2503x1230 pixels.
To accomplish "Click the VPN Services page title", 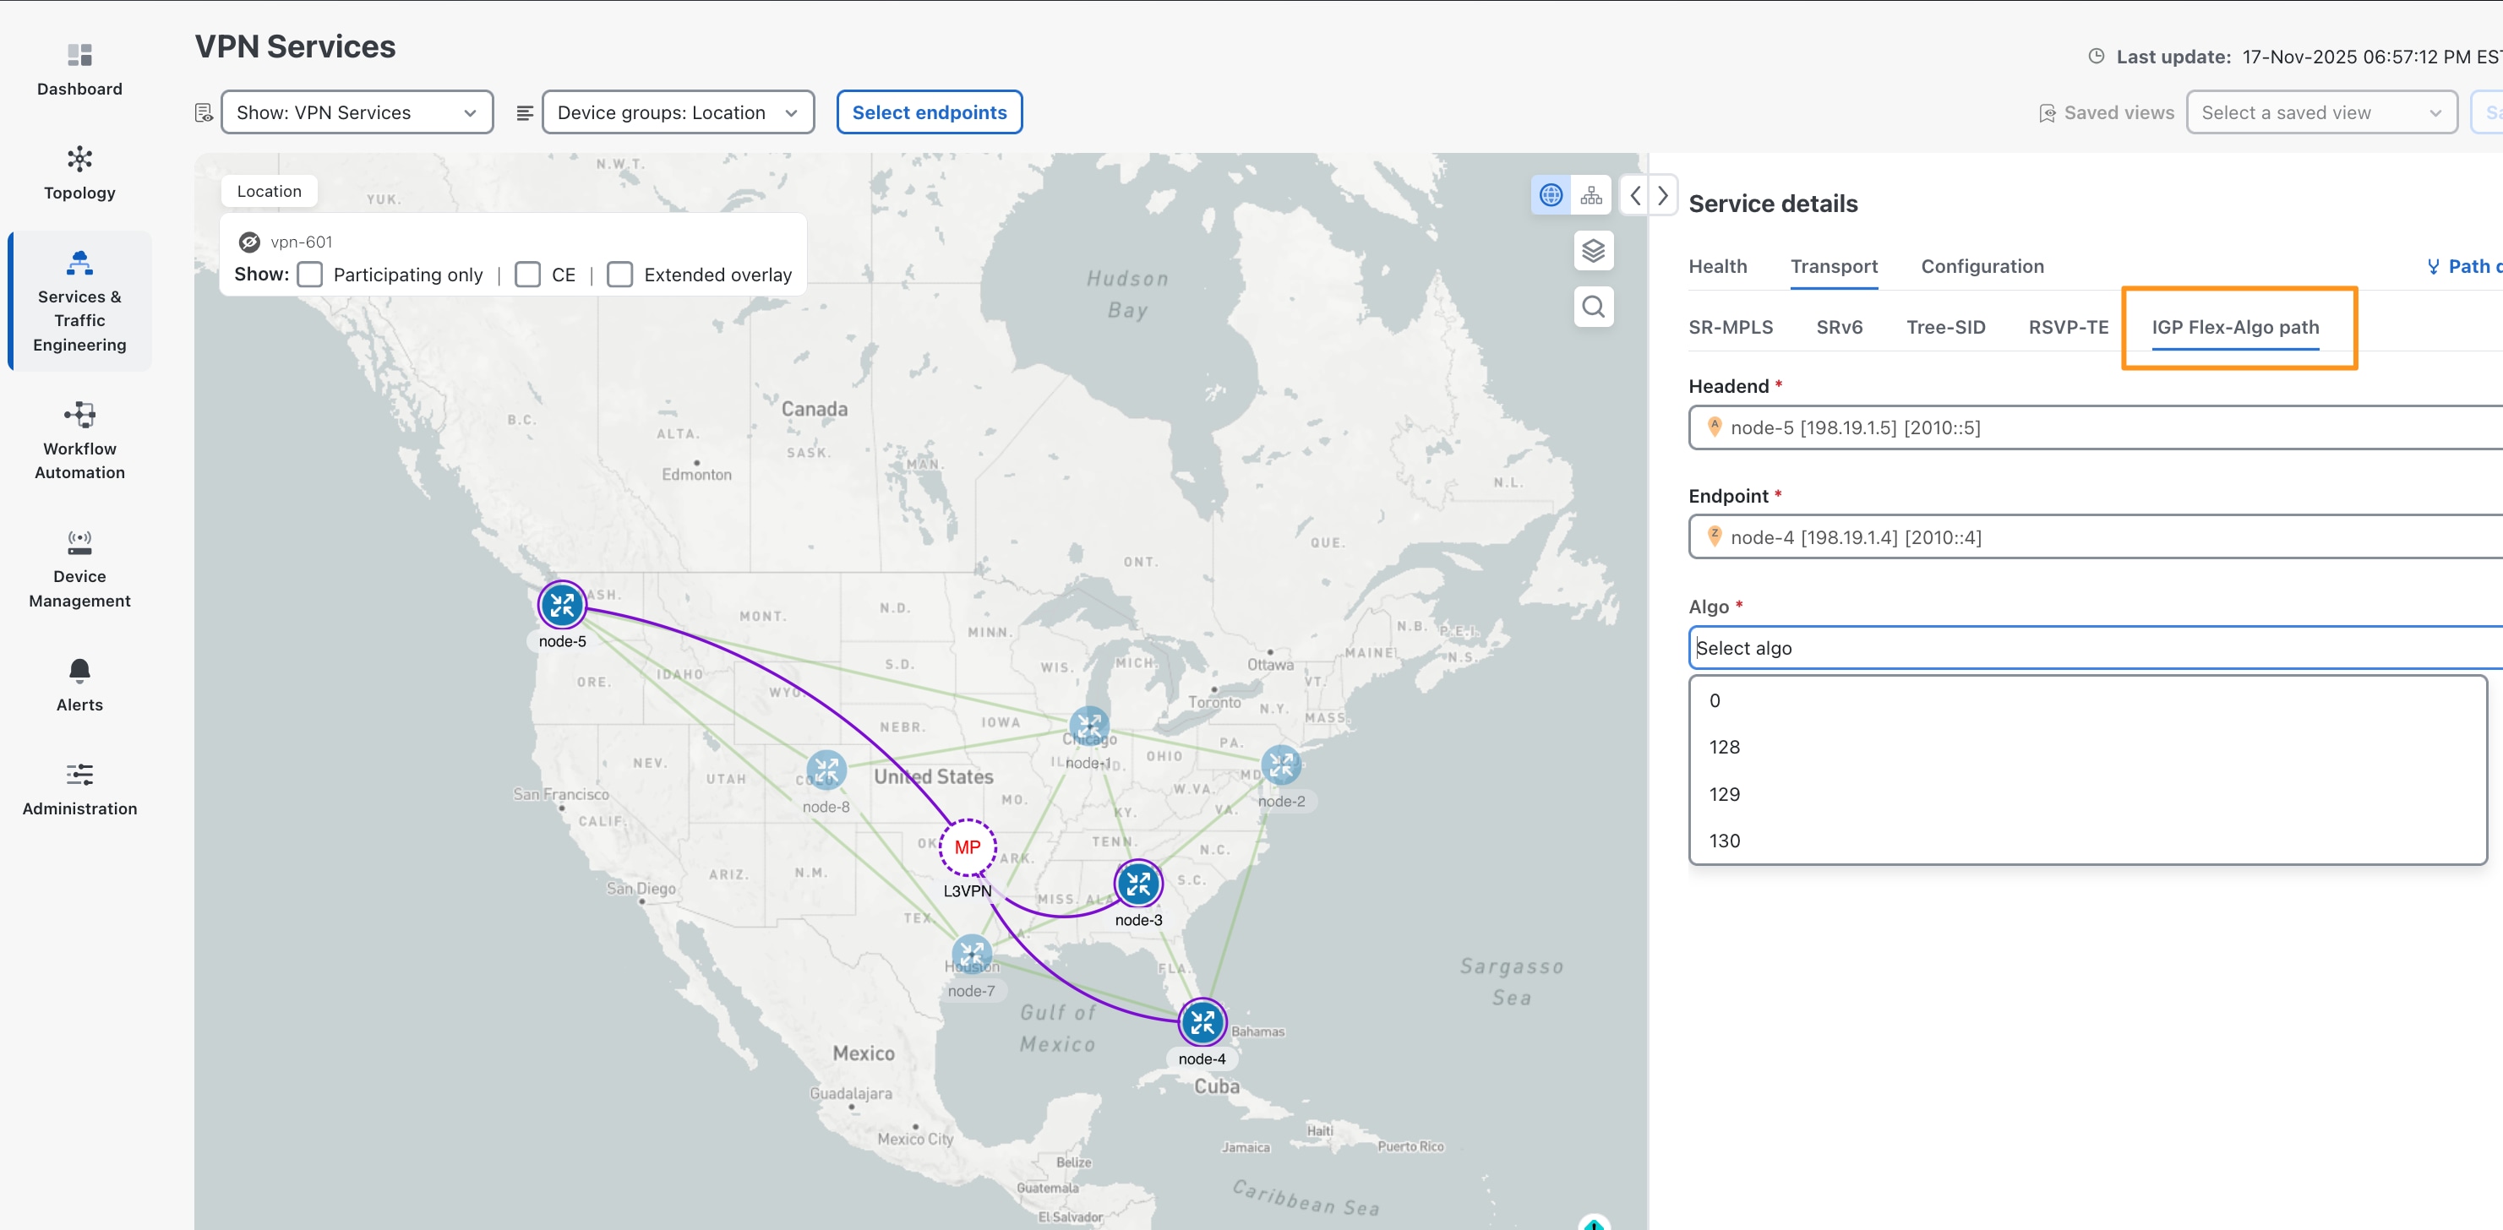I will coord(296,46).
